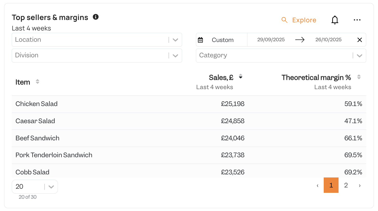Image resolution: width=378 pixels, height=211 pixels.
Task: Clear the custom date range with X
Action: pos(360,40)
